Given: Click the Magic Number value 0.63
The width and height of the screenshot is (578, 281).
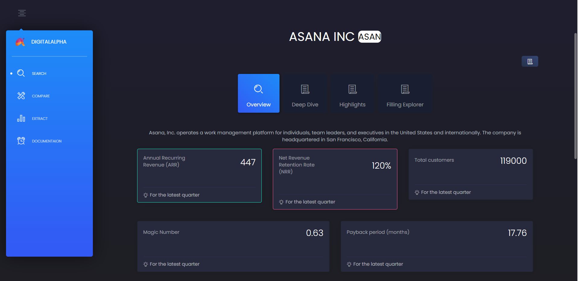Looking at the screenshot, I should click(x=314, y=233).
